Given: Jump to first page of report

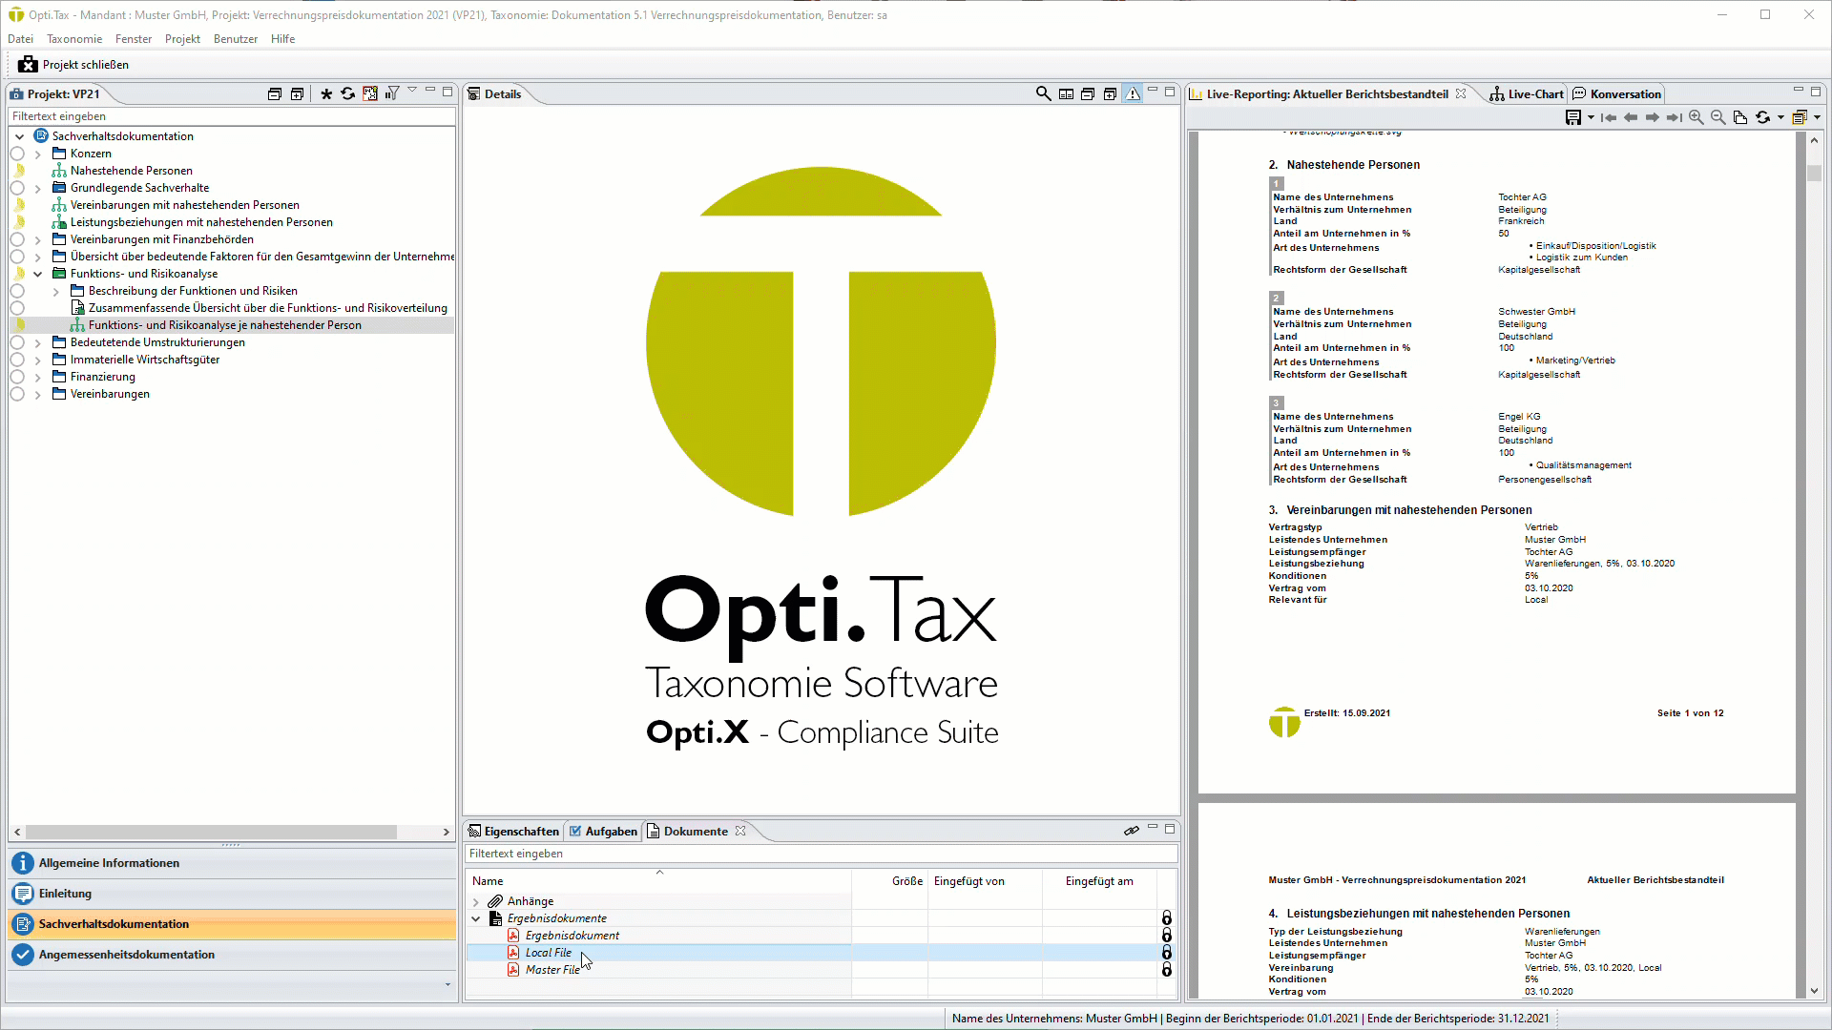Looking at the screenshot, I should click(x=1609, y=117).
